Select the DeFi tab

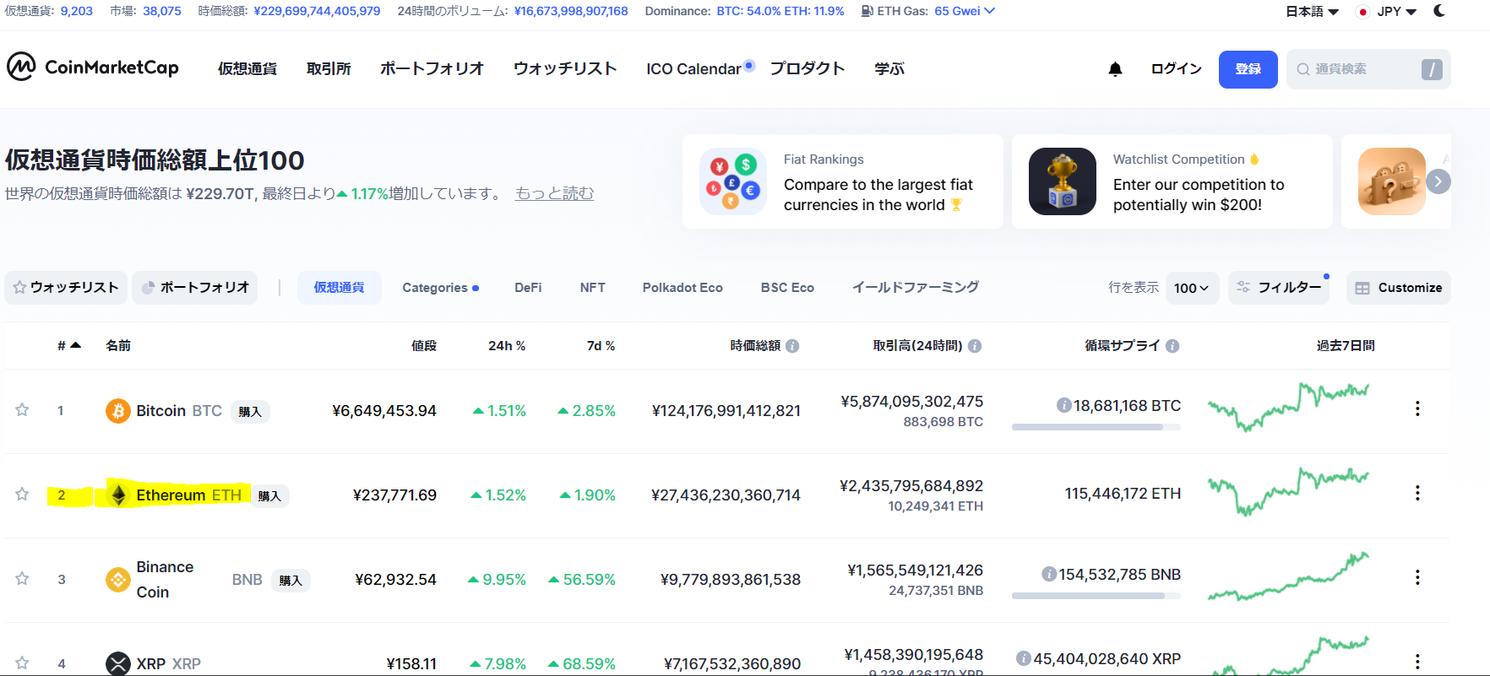click(x=528, y=288)
